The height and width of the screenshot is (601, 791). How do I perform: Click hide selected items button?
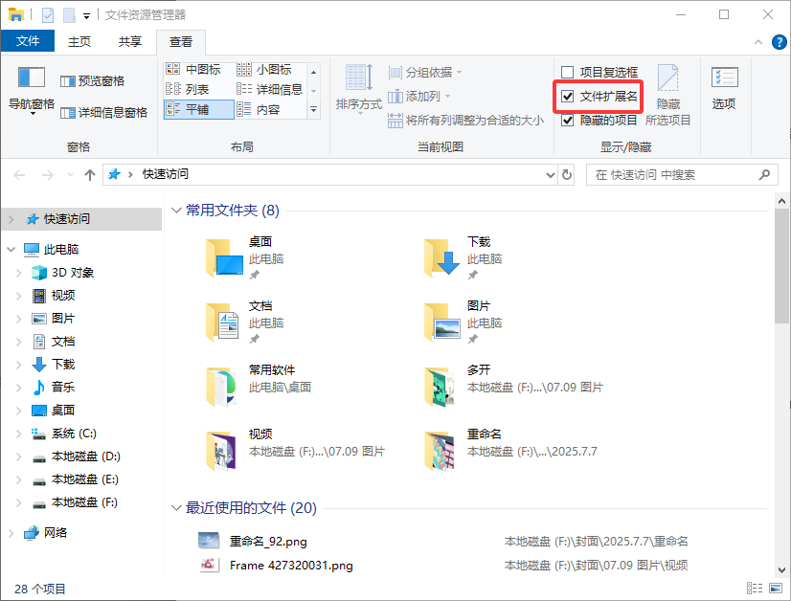(x=667, y=95)
